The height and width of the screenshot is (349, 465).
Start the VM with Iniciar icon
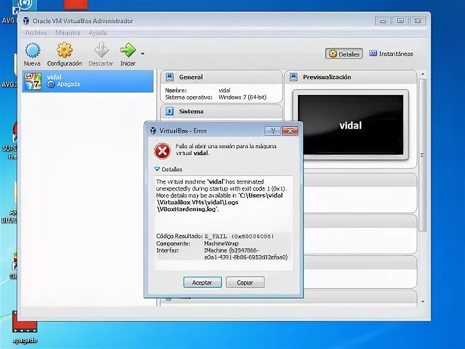coord(128,50)
